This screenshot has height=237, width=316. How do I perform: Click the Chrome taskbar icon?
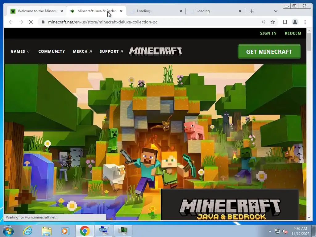pyautogui.click(x=85, y=231)
